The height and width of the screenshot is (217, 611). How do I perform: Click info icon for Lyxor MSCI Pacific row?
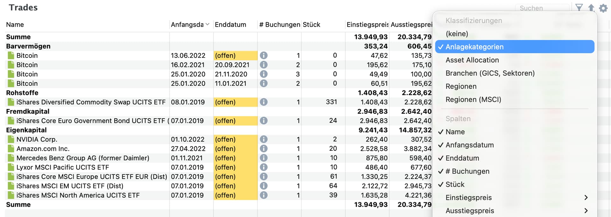(x=263, y=167)
